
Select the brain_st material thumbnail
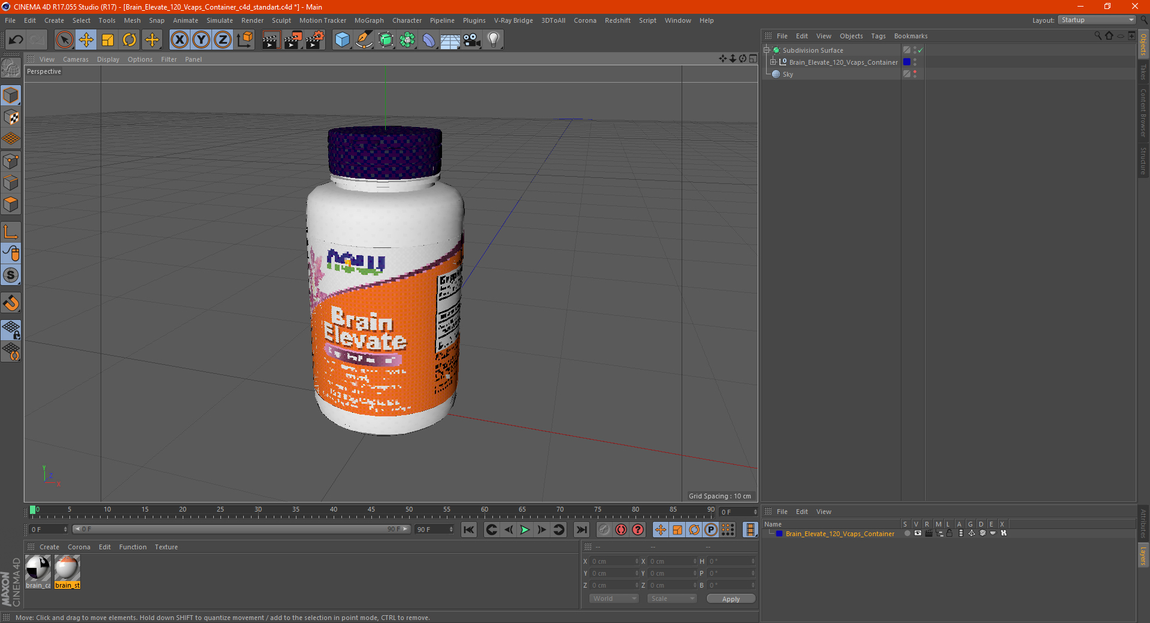(67, 571)
